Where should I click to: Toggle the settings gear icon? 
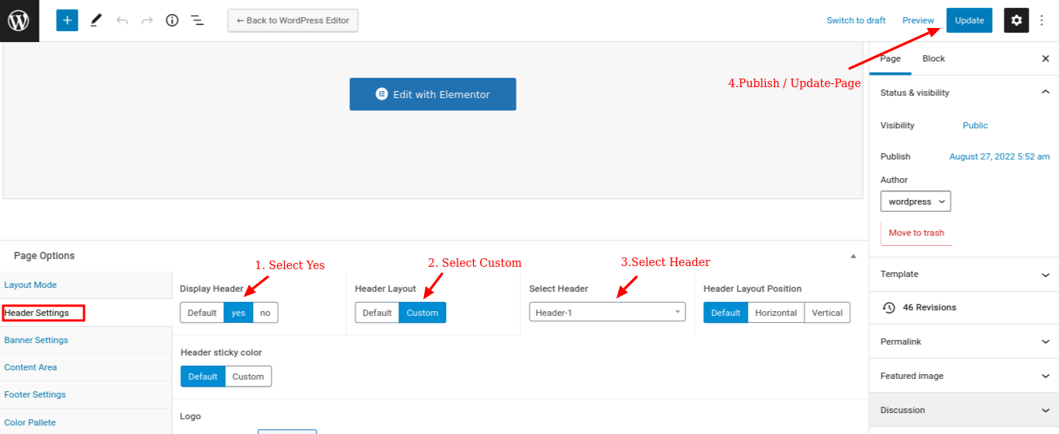(x=1016, y=20)
